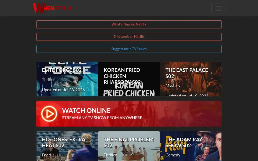Open What's New on Netflix

coord(129,24)
